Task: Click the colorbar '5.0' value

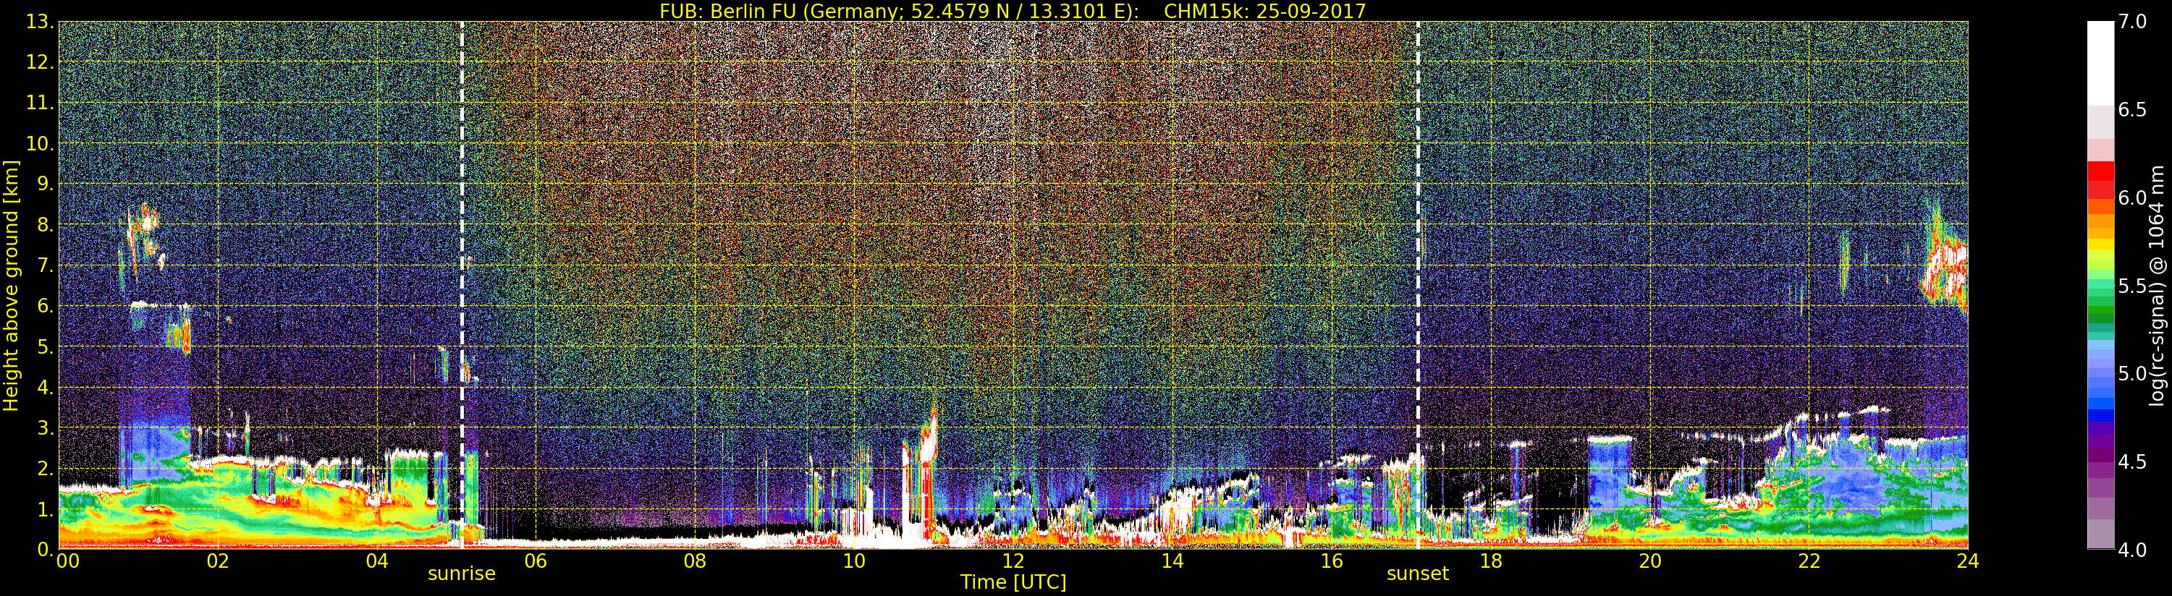Action: point(2132,373)
